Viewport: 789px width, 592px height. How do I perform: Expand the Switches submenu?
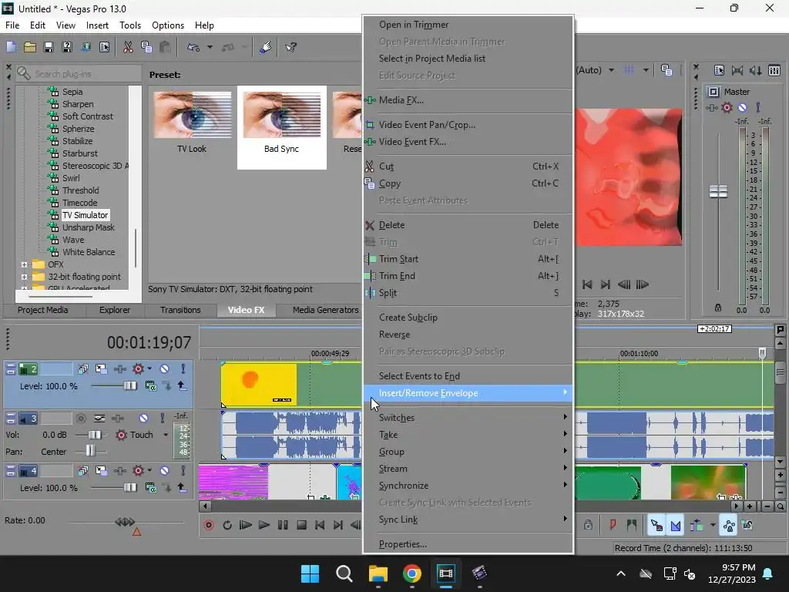point(468,418)
